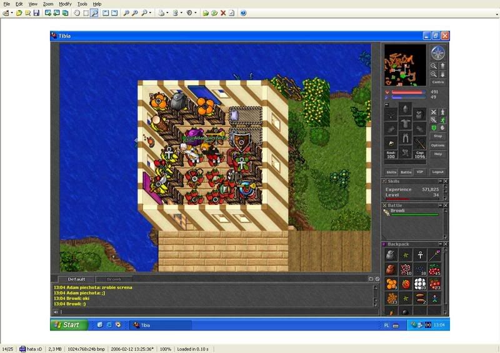The width and height of the screenshot is (500, 353).
Task: Toggle the highlighted magnifier zoom tool
Action: tap(94, 13)
